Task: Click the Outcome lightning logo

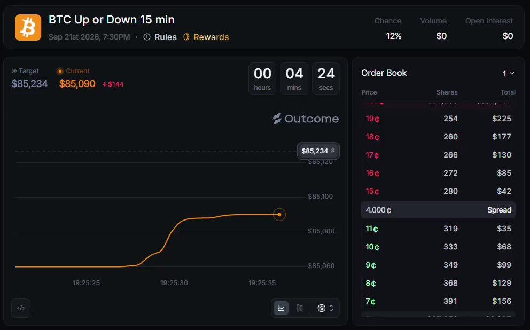Action: tap(277, 119)
